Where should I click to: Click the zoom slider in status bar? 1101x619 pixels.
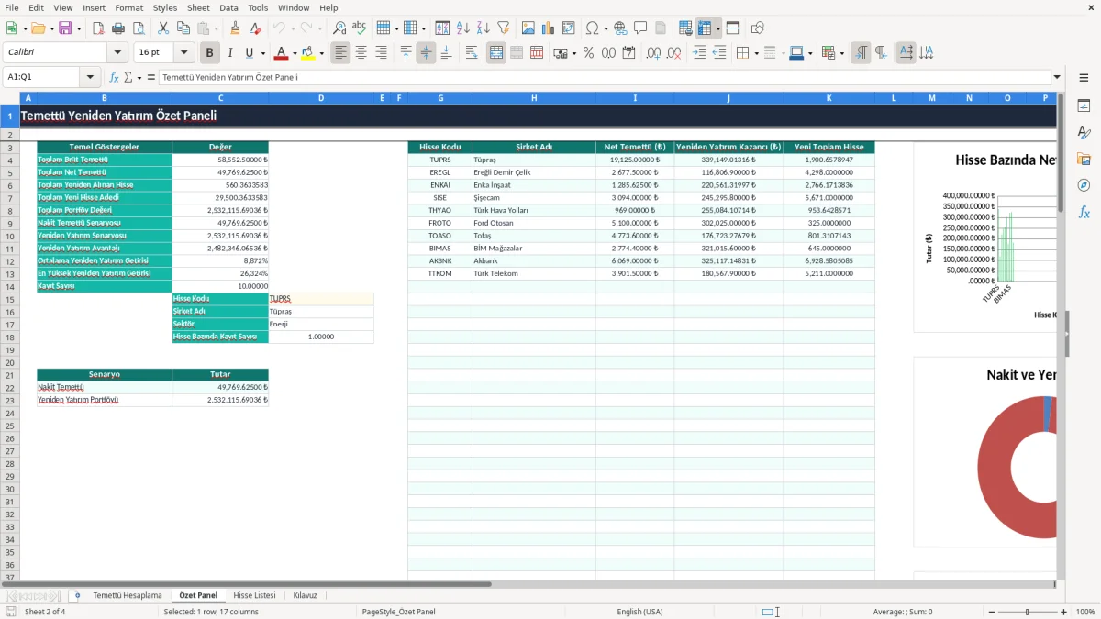(x=1028, y=612)
